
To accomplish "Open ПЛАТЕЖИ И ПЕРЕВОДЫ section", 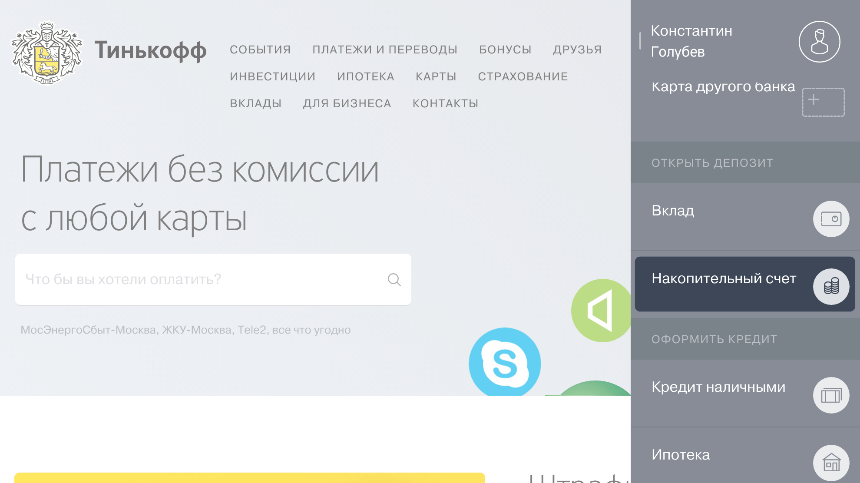I will (x=385, y=50).
